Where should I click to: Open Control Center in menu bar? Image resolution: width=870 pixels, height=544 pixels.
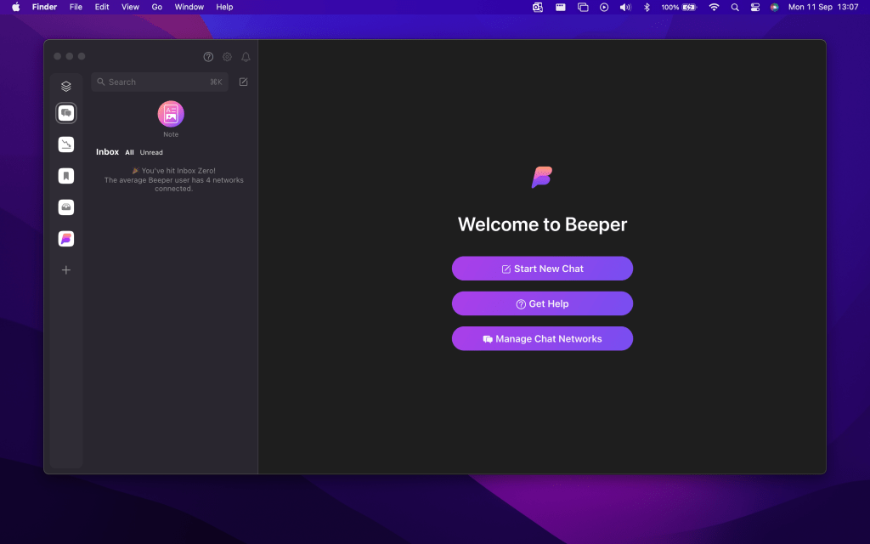(x=755, y=7)
